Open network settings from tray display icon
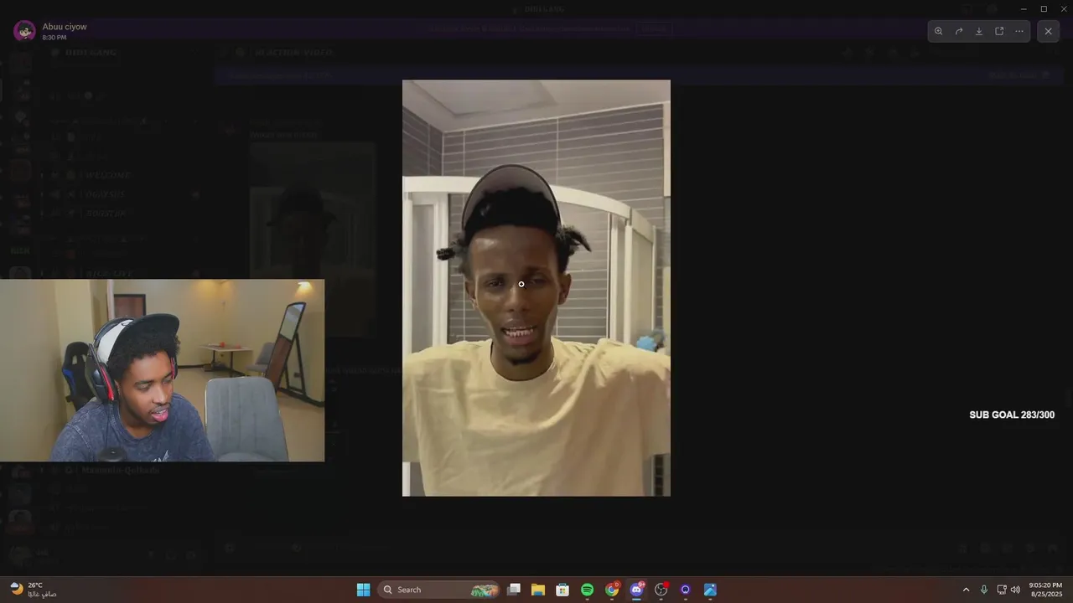 click(x=1002, y=590)
